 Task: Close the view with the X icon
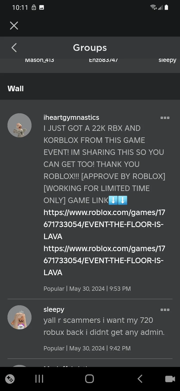click(14, 25)
